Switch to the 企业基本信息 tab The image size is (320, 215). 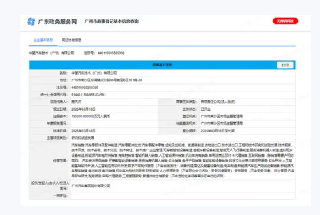click(43, 40)
